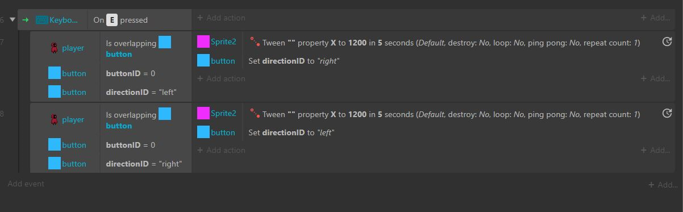The height and width of the screenshot is (212, 683).
Task: Click the Keyboard object icon in event 6
Action: click(41, 20)
